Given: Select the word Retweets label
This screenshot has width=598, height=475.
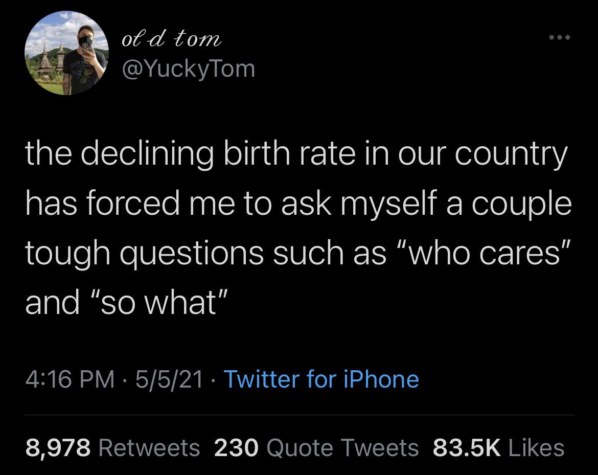Looking at the screenshot, I should click(x=149, y=447).
